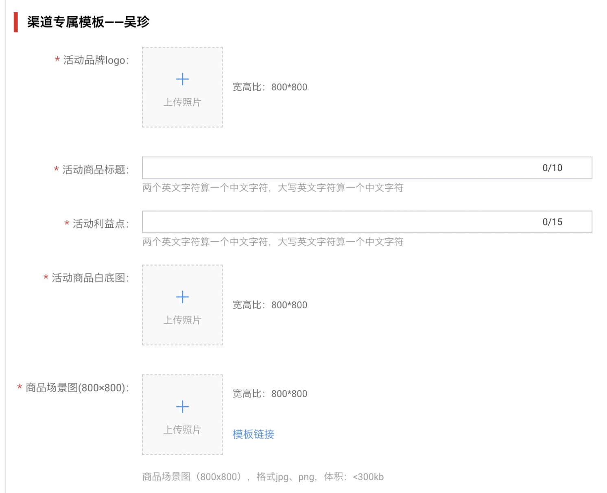607x493 pixels.
Task: Select the dashed upload box beside 活动品牌logo
Action: pyautogui.click(x=182, y=87)
